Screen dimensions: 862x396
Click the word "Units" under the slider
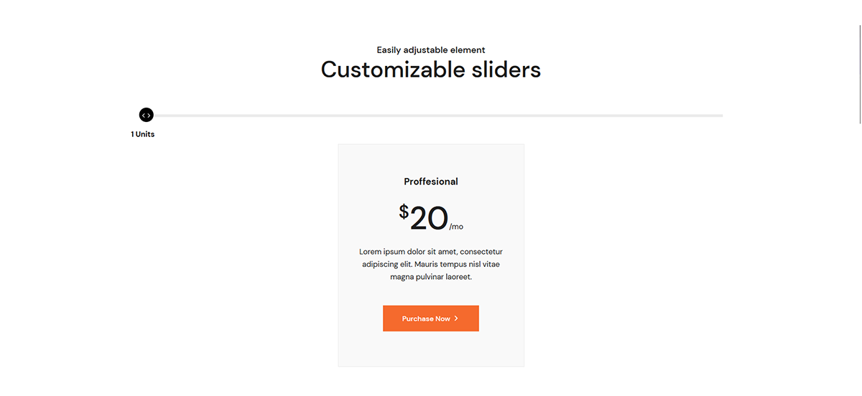145,134
